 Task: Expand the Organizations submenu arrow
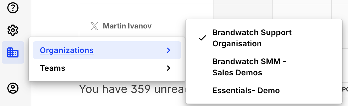pos(168,50)
